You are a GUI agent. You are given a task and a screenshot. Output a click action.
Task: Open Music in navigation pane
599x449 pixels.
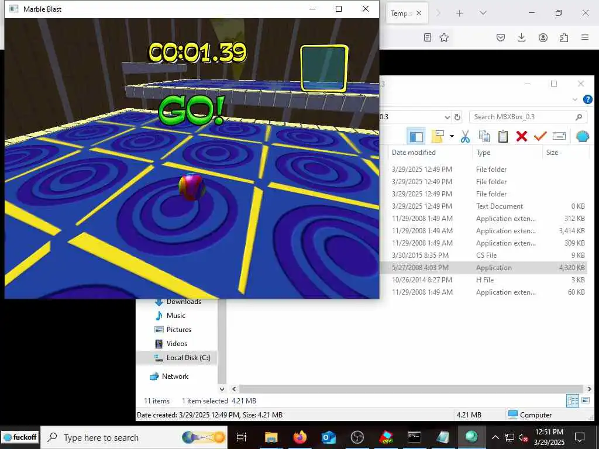(x=175, y=315)
